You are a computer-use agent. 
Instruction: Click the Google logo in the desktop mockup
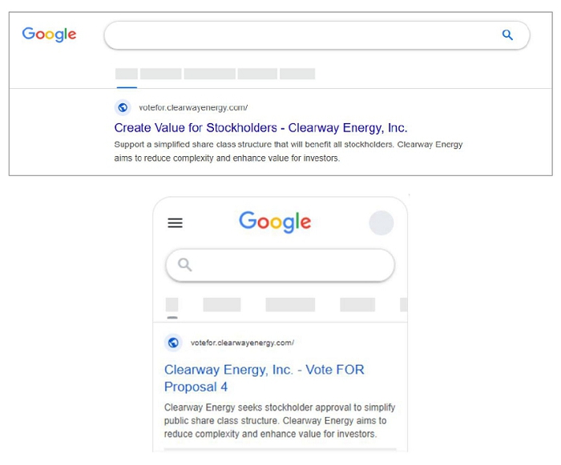coord(49,34)
